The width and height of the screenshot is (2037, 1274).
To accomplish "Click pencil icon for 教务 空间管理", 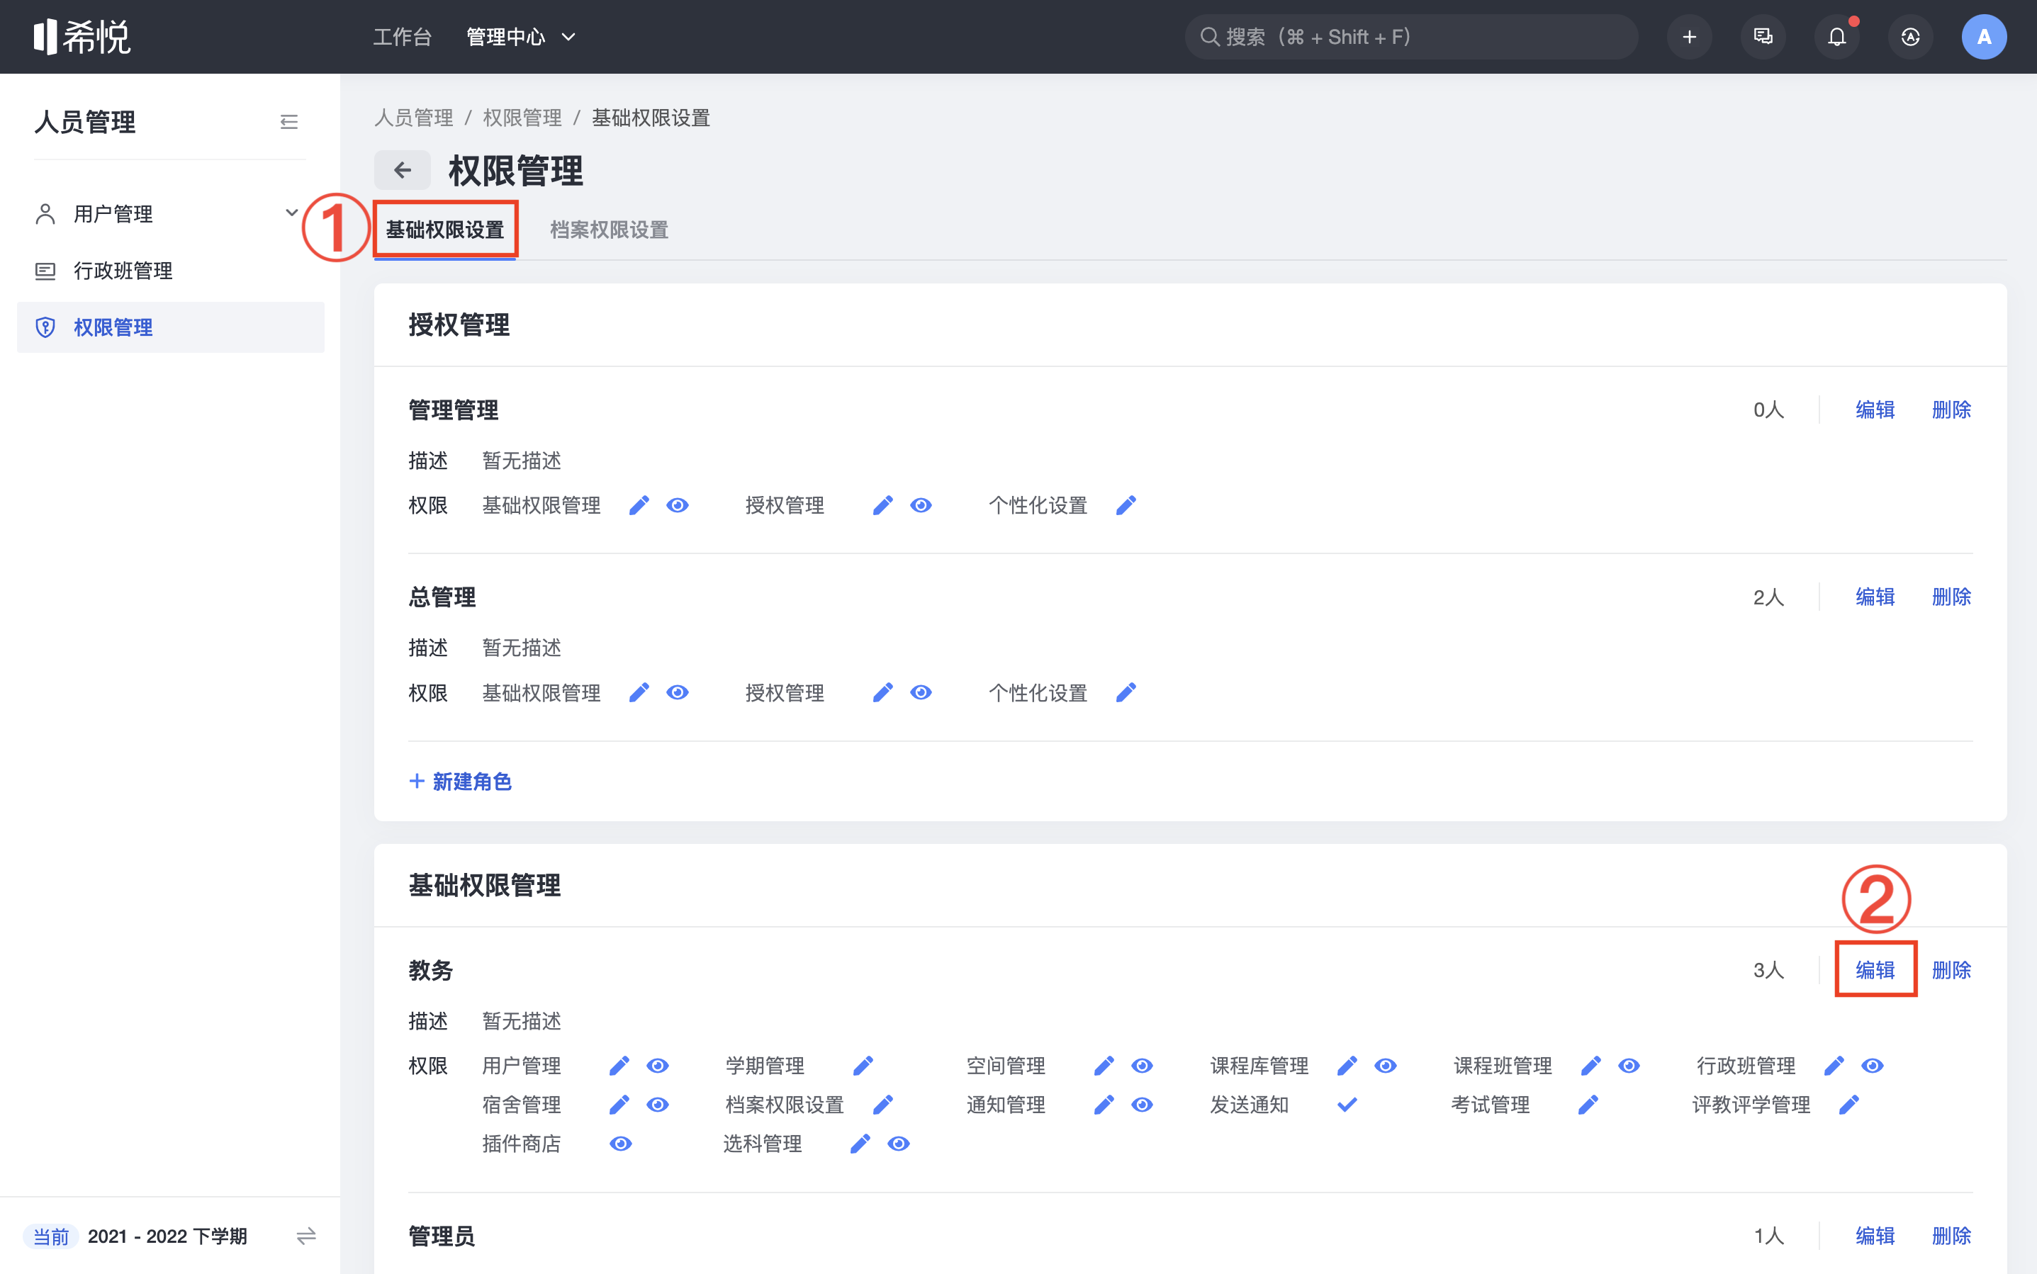I will [x=1104, y=1065].
